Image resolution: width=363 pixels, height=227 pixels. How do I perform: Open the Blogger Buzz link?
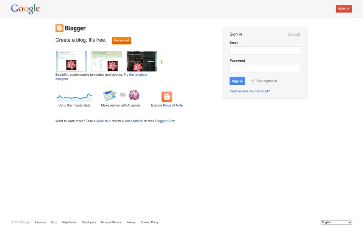[165, 121]
